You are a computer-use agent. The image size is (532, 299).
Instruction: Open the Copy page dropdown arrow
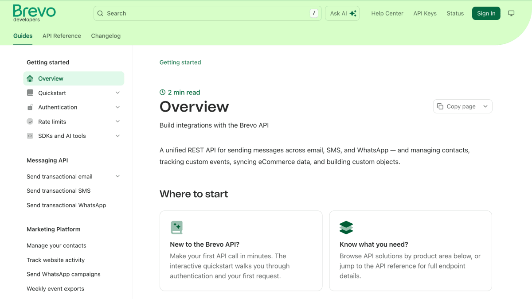tap(485, 106)
